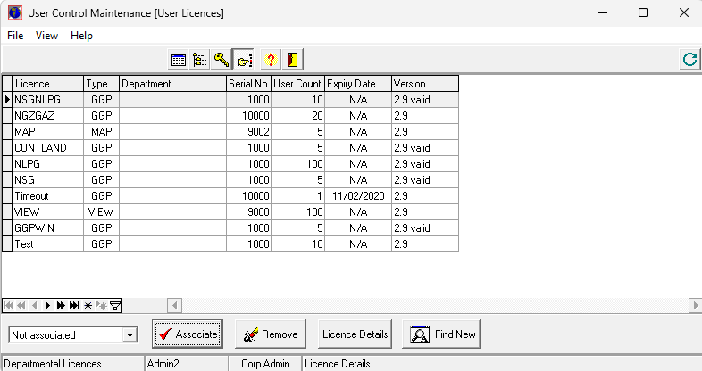Go to previous record arrow
This screenshot has width=702, height=371.
34,306
